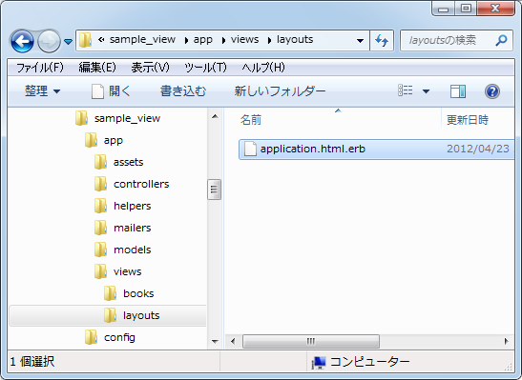This screenshot has width=522, height=380.
Task: Select helpers folder in tree
Action: pos(132,207)
